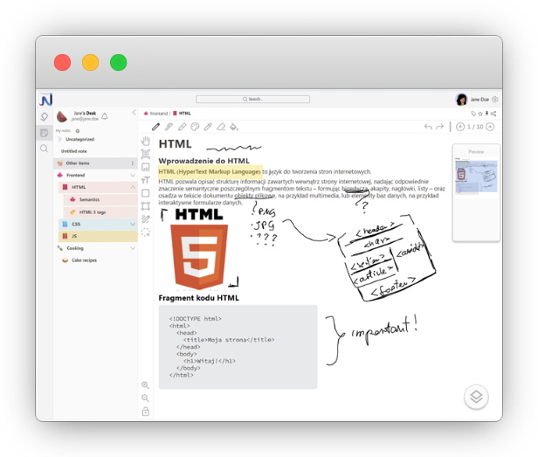
Task: Select the eraser tool
Action: (221, 127)
